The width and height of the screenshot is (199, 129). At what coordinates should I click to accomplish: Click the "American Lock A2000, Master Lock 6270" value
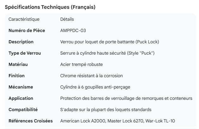126,121
